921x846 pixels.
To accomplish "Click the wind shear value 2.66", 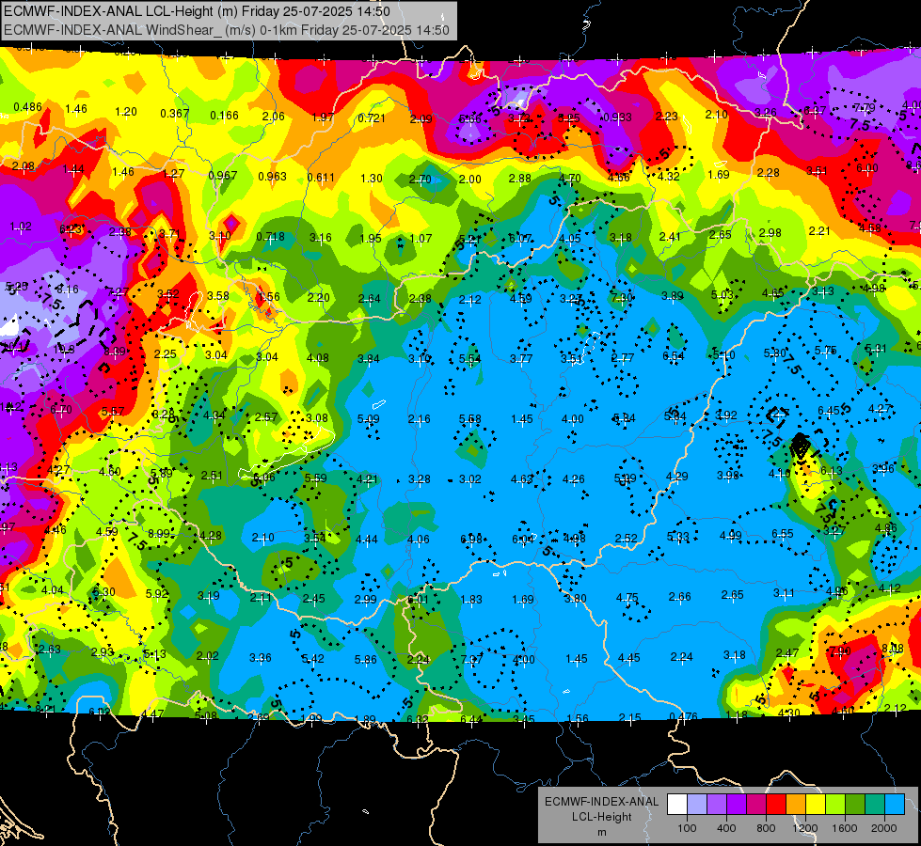I will pyautogui.click(x=679, y=597).
